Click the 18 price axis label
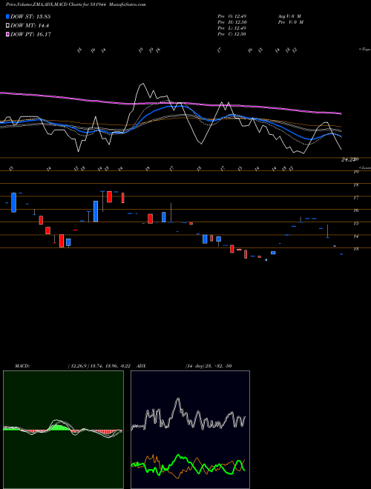 356,185
